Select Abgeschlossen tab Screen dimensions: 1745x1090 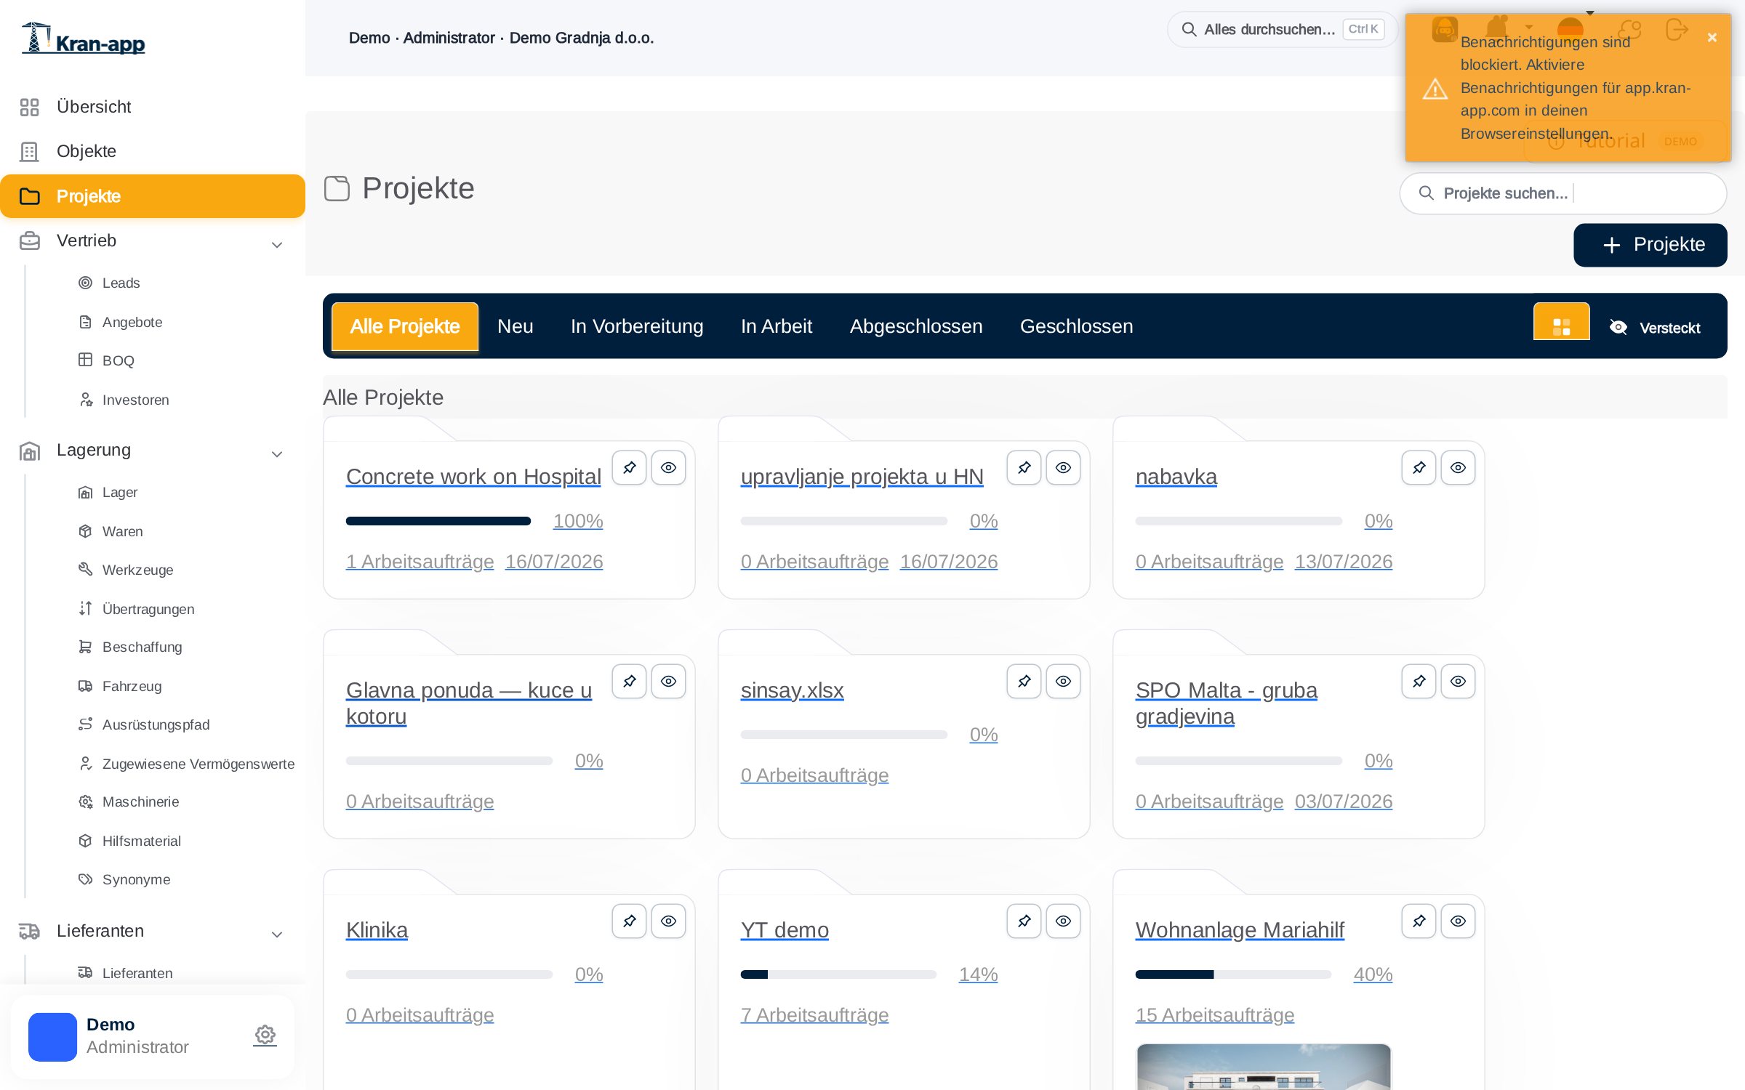(916, 326)
